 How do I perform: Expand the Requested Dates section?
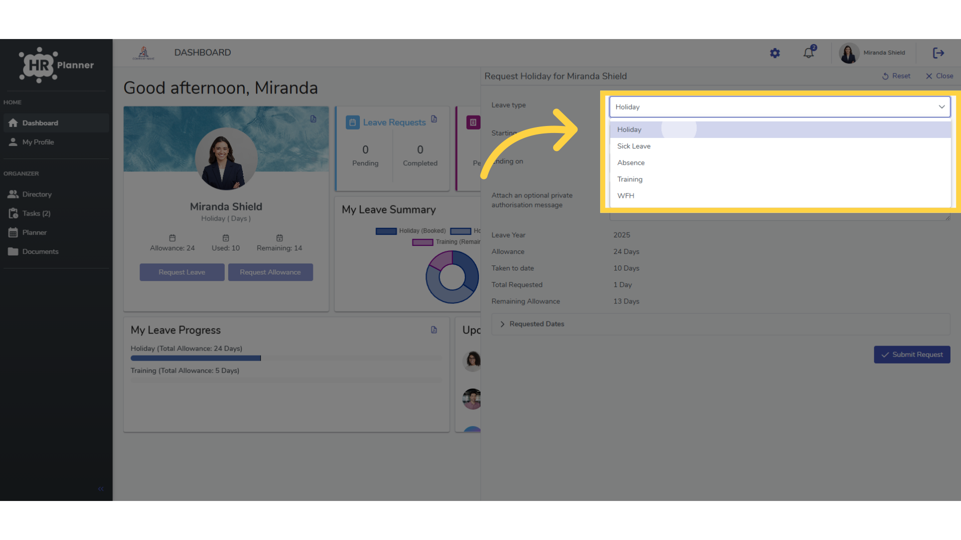(x=721, y=324)
